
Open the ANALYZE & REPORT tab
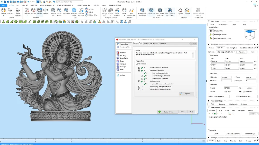(x=83, y=5)
